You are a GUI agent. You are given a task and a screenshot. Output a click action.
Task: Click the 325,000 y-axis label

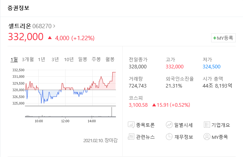point(18,103)
